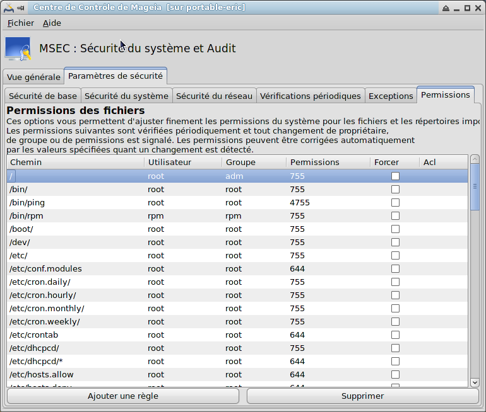
Task: Open the Aide menu
Action: (52, 23)
